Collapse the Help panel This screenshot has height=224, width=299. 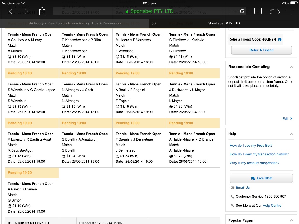tap(291, 134)
